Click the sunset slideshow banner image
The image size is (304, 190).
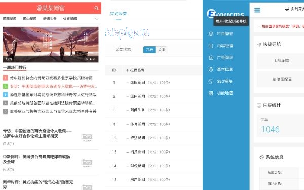(x=51, y=45)
